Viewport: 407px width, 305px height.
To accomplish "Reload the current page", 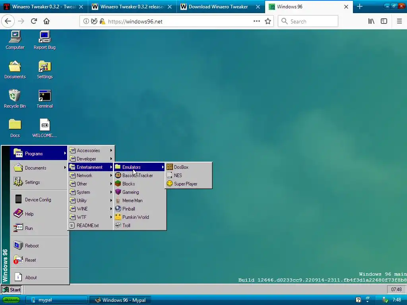I will click(x=34, y=21).
